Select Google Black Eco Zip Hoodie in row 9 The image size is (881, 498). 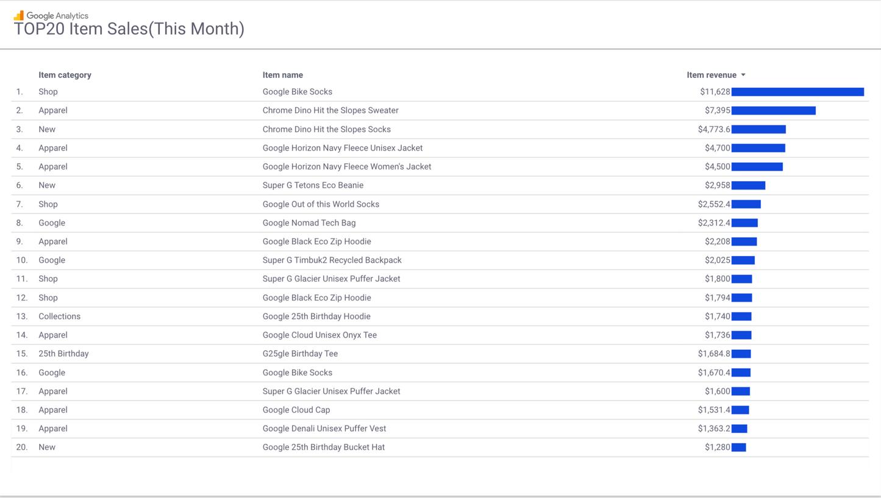click(x=317, y=241)
